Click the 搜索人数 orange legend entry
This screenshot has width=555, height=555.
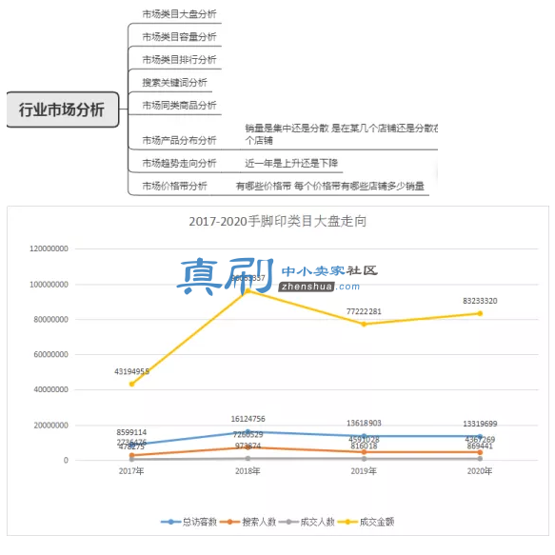coord(248,522)
